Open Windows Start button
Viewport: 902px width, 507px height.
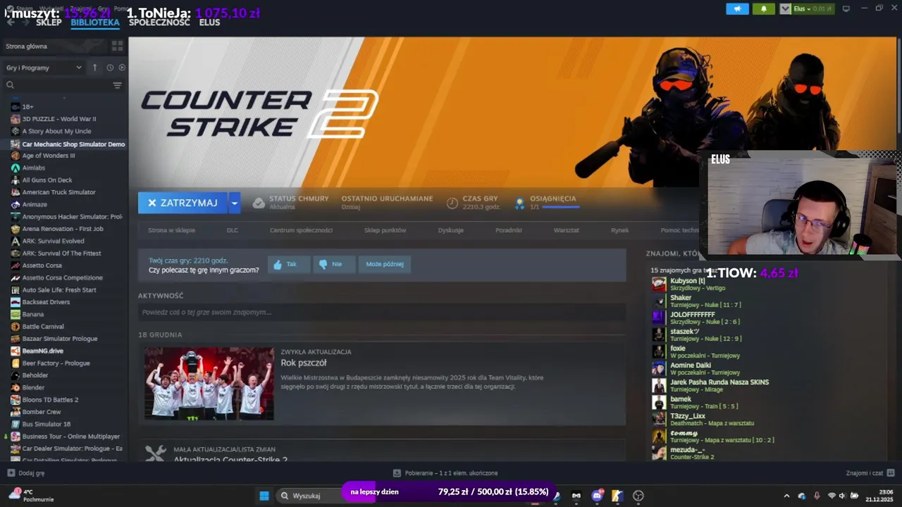coord(264,495)
